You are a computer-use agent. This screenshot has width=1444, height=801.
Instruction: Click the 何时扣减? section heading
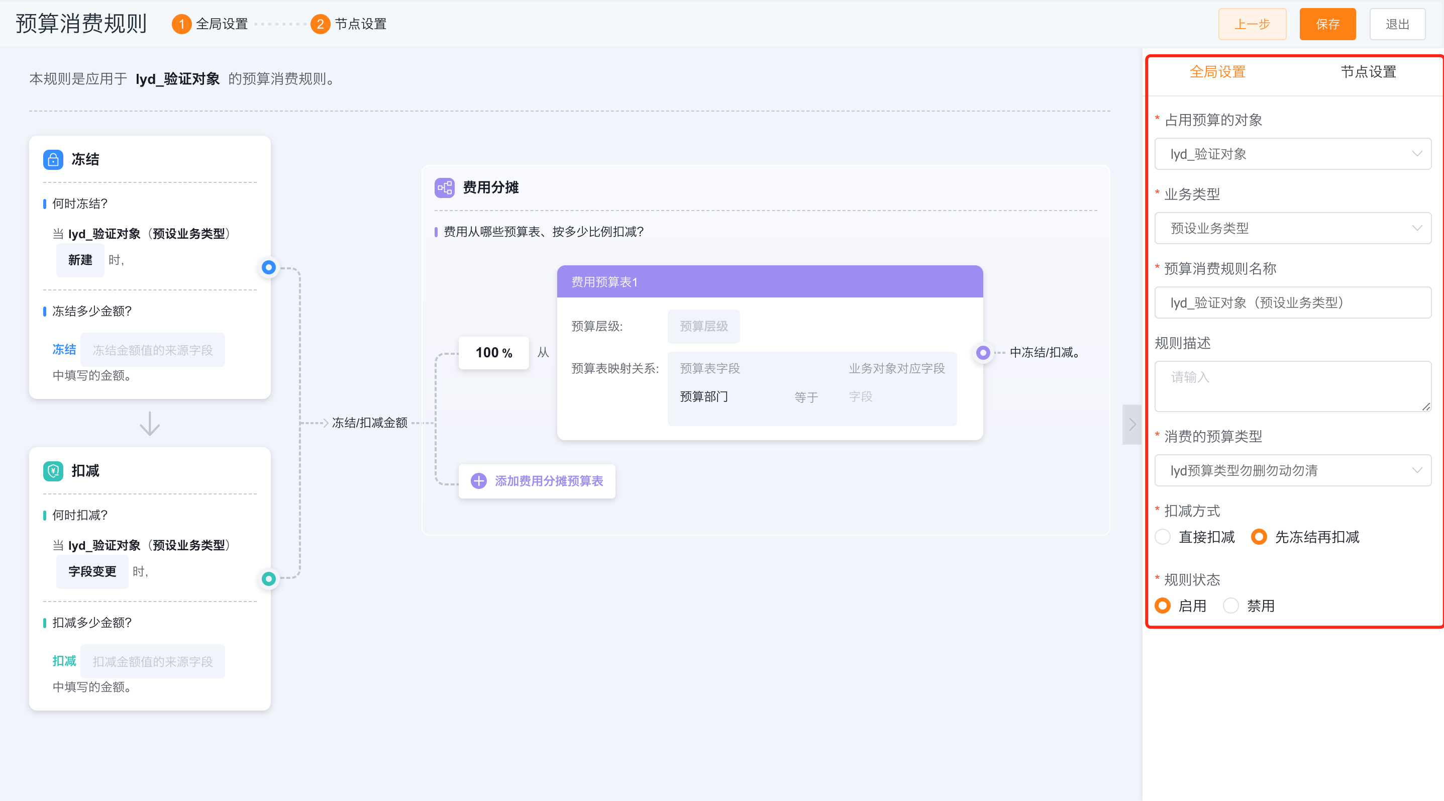tap(79, 515)
